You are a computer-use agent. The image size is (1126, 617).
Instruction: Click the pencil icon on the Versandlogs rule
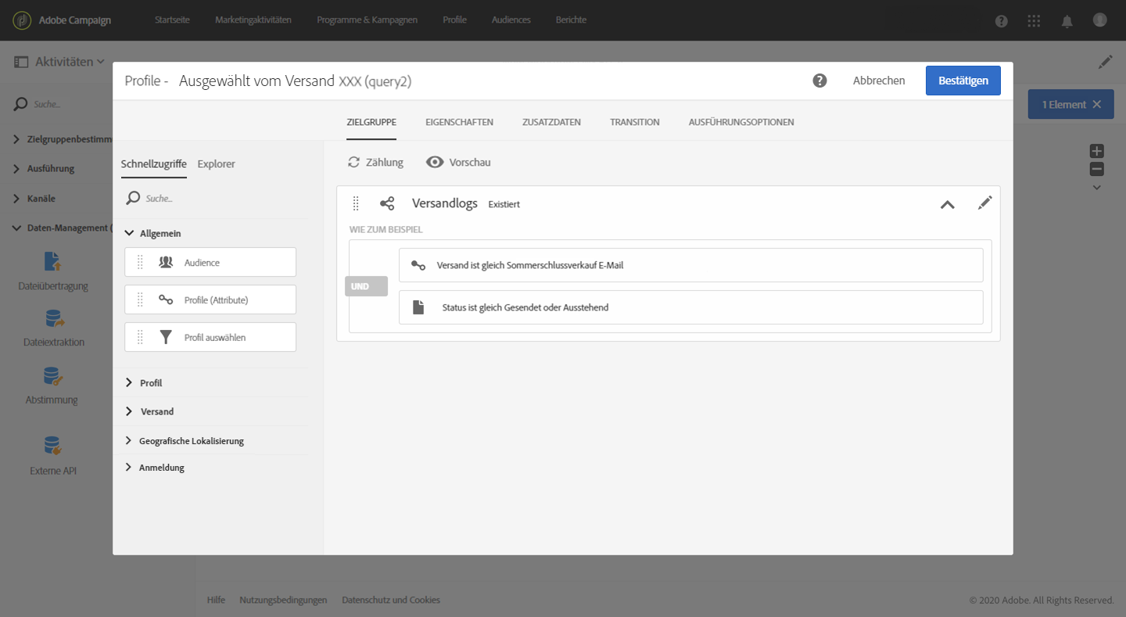pos(984,203)
